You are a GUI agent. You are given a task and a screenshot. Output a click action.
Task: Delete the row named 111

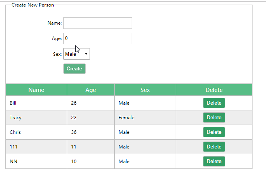coord(214,147)
